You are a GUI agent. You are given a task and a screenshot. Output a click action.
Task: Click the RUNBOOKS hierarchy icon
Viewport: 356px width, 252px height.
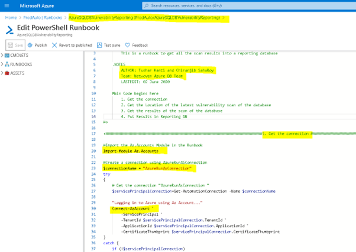(7, 64)
